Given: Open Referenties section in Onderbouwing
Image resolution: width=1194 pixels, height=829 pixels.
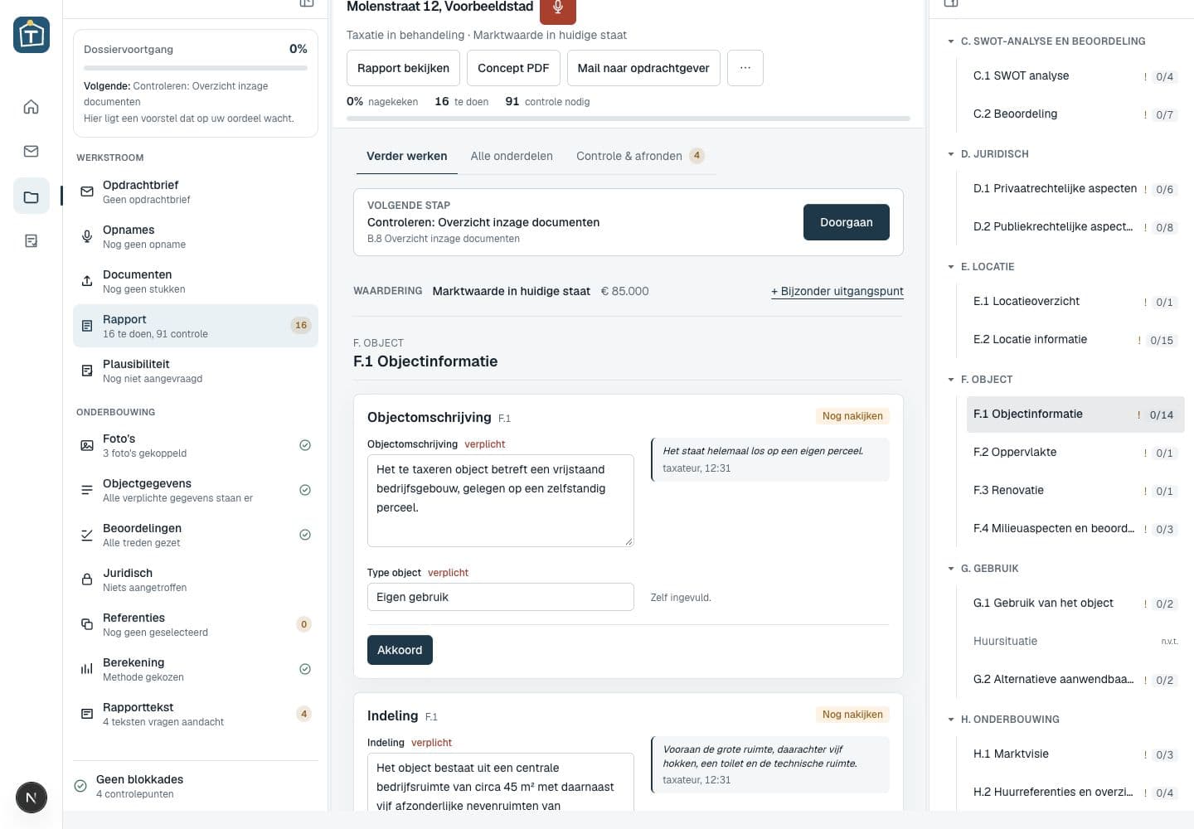Looking at the screenshot, I should point(196,624).
